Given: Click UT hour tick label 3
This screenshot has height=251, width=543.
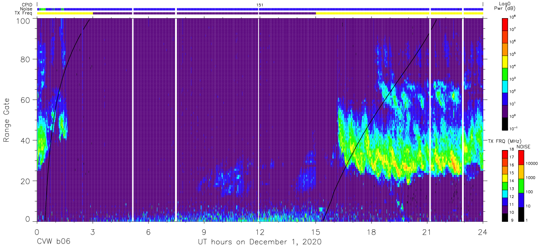Looking at the screenshot, I should coord(92,231).
